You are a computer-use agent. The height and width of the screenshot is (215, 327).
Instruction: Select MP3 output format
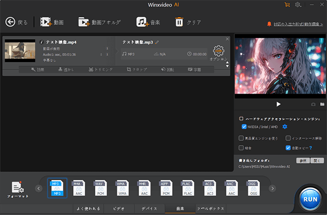point(57,188)
